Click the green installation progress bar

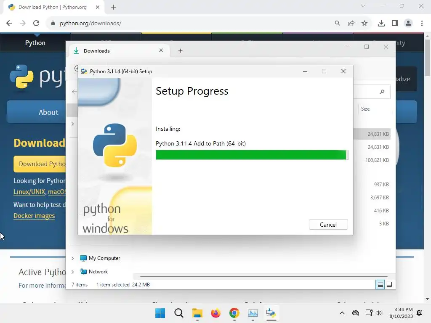(252, 155)
